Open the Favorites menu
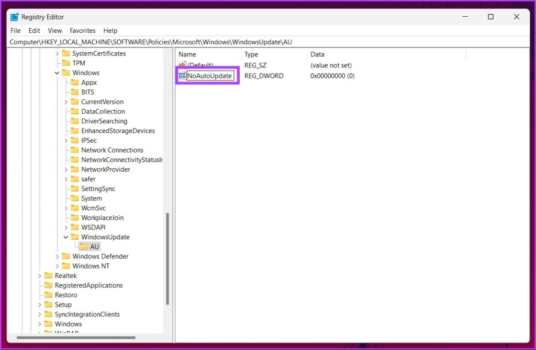 [x=83, y=31]
